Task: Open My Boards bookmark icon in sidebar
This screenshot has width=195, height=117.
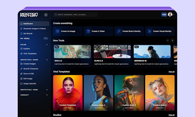Action: click(x=22, y=33)
